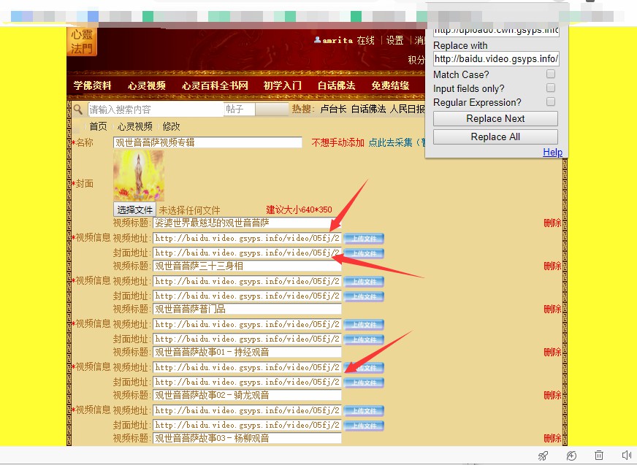The width and height of the screenshot is (637, 465).
Task: Click the circled plus icon in bottom bar
Action: (x=571, y=456)
